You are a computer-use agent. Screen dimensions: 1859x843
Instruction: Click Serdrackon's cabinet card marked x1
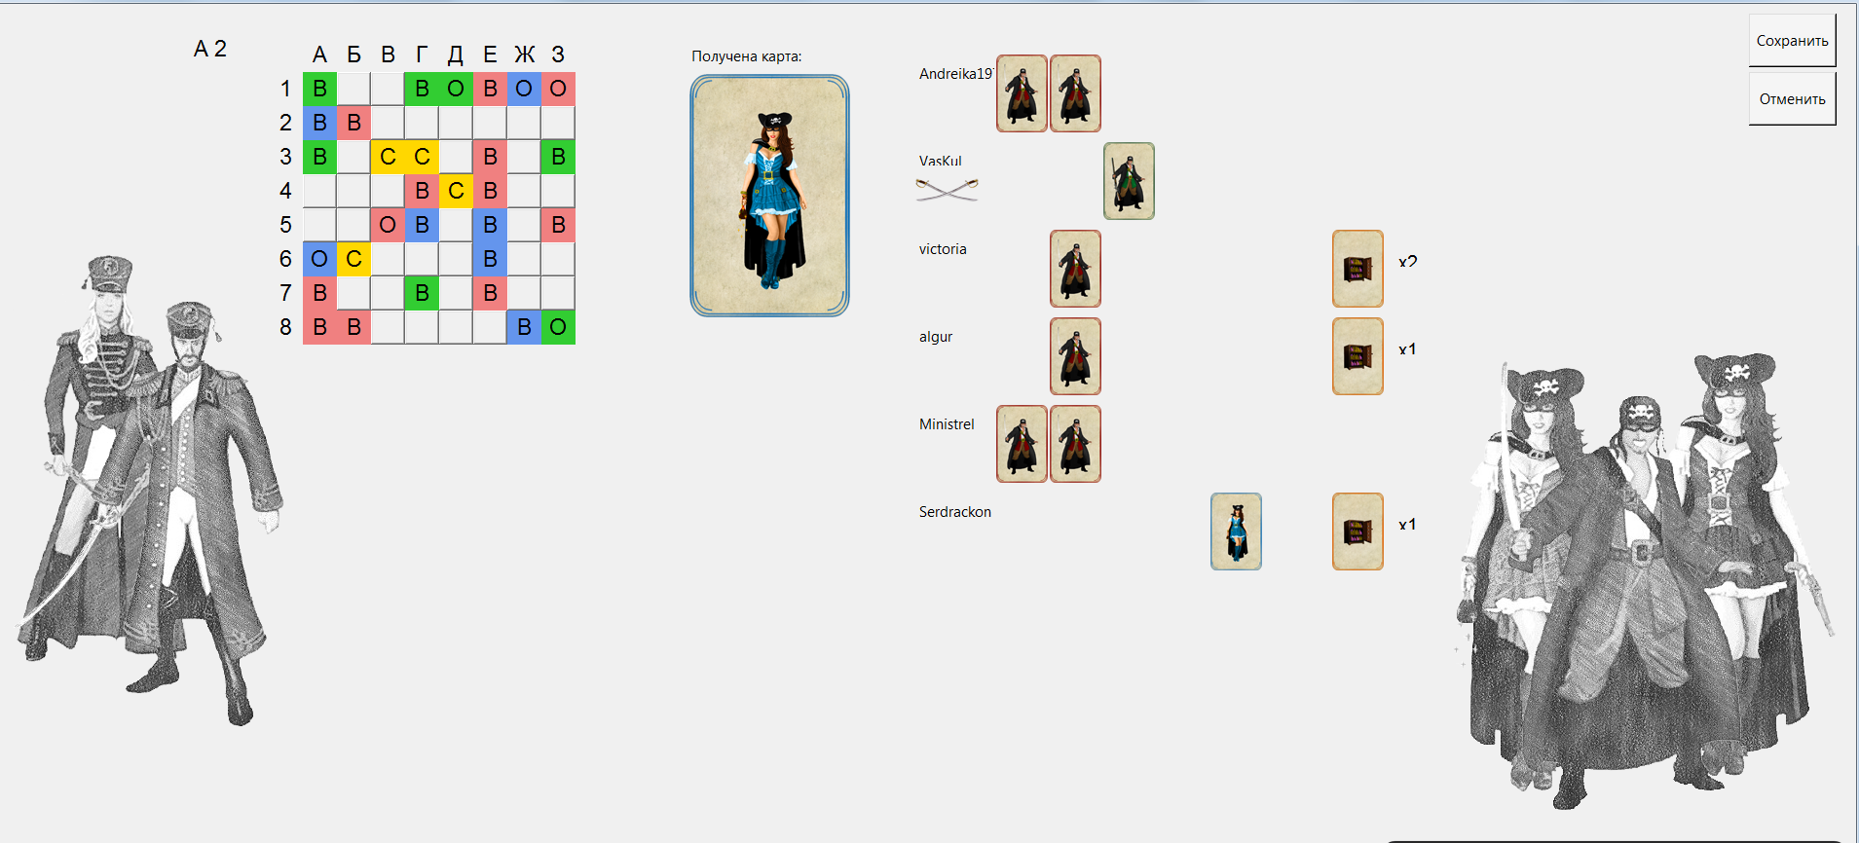[1357, 531]
